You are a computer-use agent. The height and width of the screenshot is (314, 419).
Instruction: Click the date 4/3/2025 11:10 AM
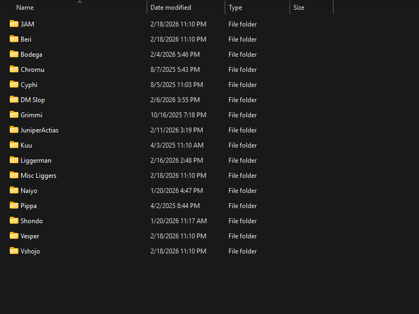pos(177,145)
